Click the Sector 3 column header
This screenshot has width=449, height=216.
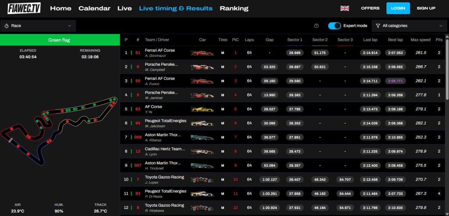pos(345,40)
